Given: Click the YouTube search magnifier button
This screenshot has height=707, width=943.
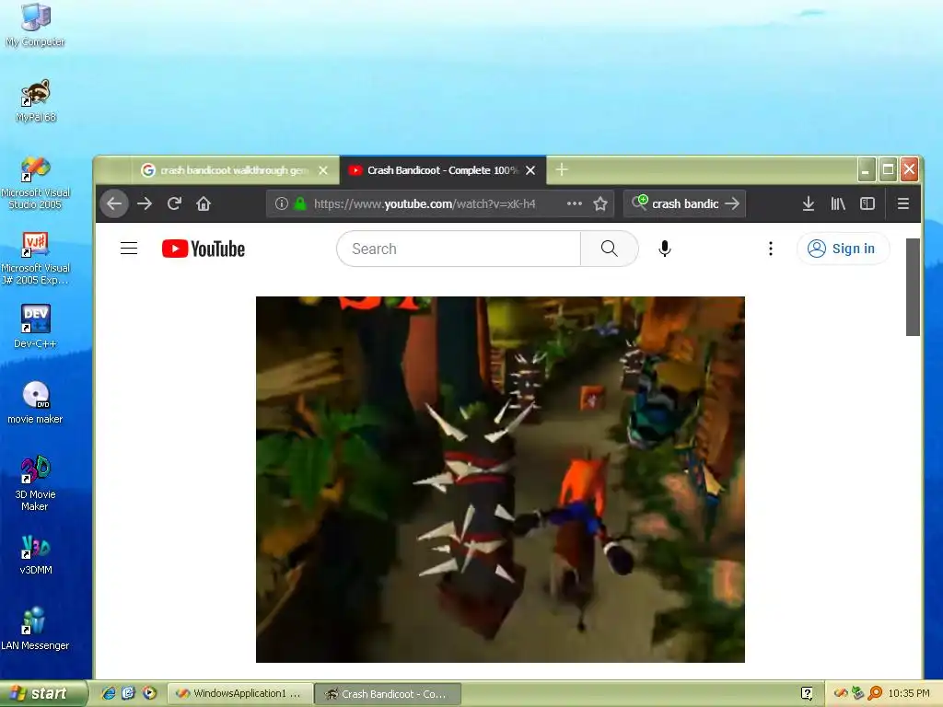Looking at the screenshot, I should point(610,249).
